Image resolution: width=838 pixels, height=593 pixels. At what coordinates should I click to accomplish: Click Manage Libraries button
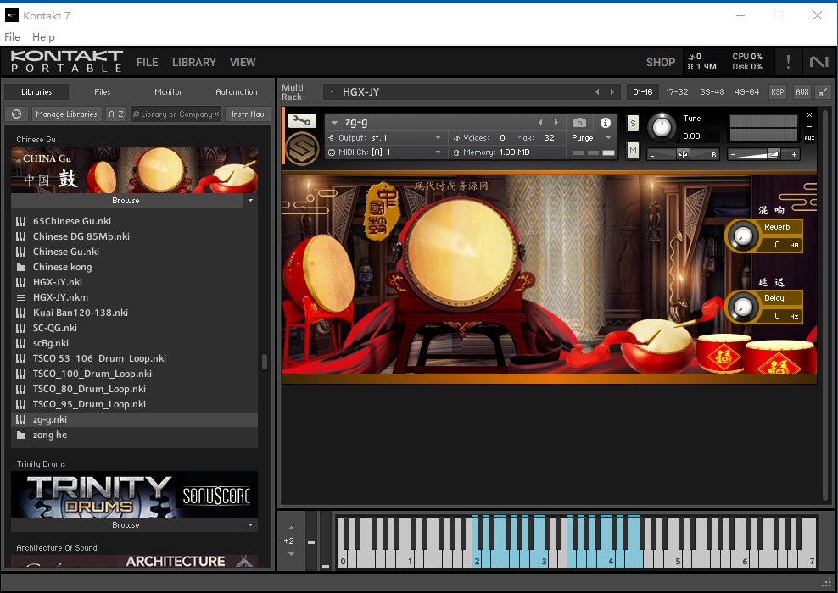tap(66, 114)
